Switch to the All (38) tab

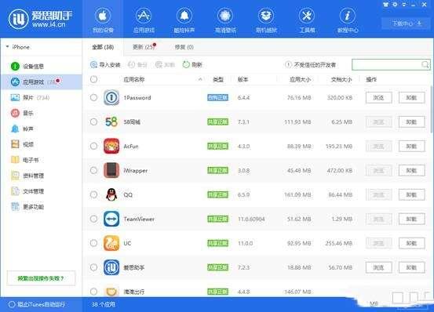point(103,47)
